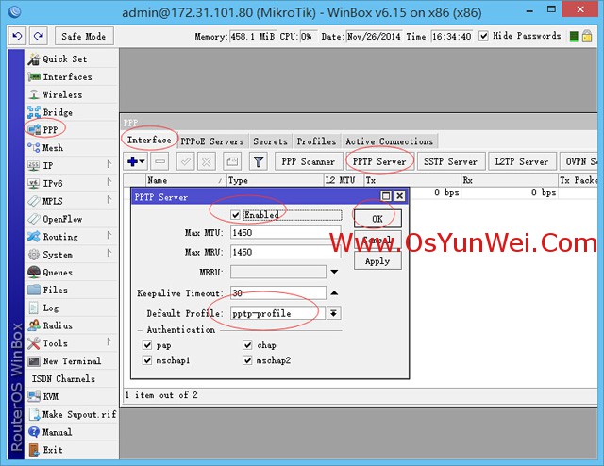
Task: Expand the Routing submenu
Action: point(109,236)
